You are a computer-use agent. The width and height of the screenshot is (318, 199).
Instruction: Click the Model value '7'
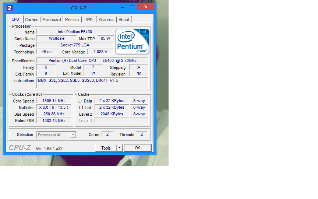click(93, 67)
